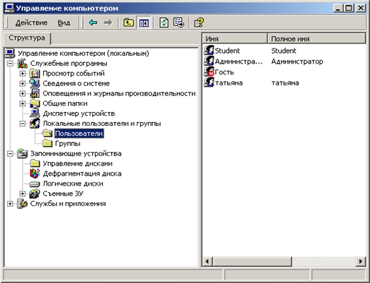Click the disabled Гость user icon
Screen dimensions: 370x283
pyautogui.click(x=209, y=72)
